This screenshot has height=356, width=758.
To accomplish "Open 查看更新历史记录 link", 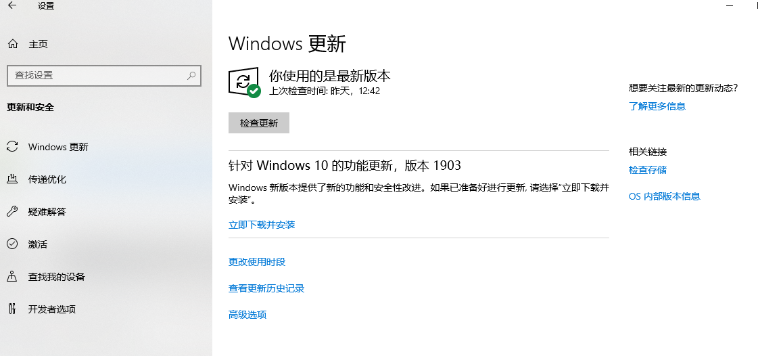I will click(266, 288).
